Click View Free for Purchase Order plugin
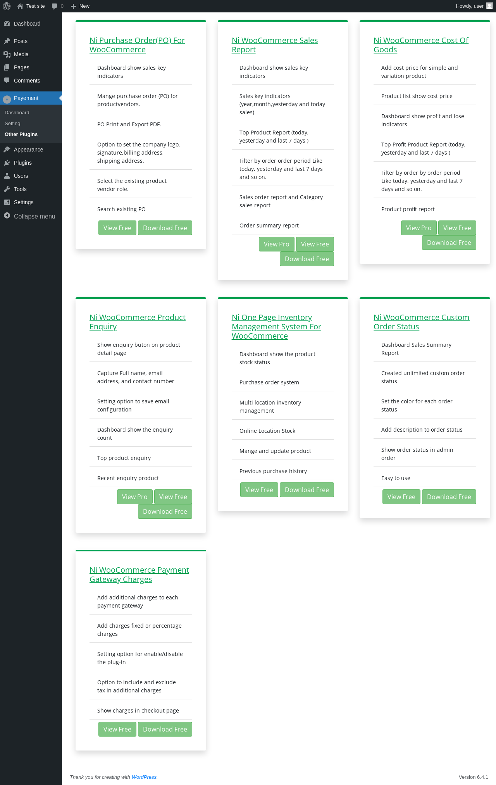This screenshot has width=496, height=785. pos(117,228)
